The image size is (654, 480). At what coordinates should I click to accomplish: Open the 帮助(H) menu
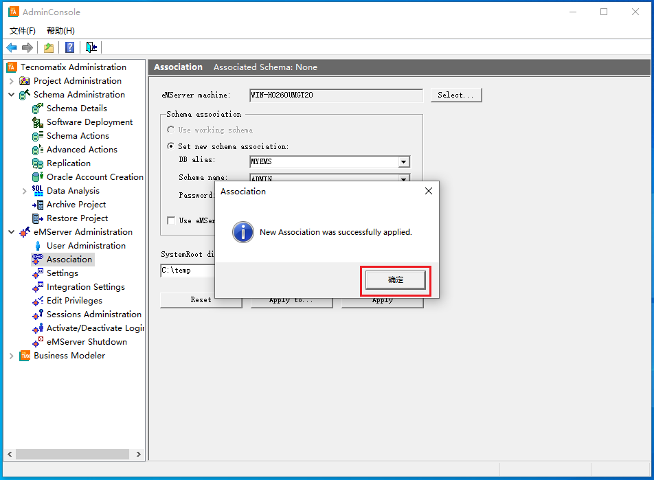point(60,31)
